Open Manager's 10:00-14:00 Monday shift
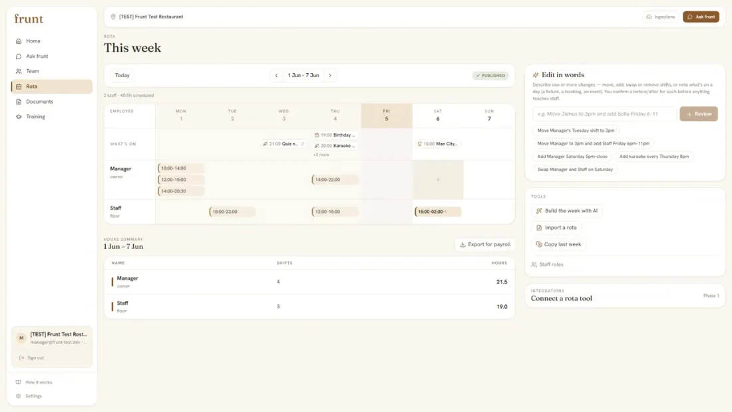This screenshot has height=412, width=732. click(x=181, y=168)
